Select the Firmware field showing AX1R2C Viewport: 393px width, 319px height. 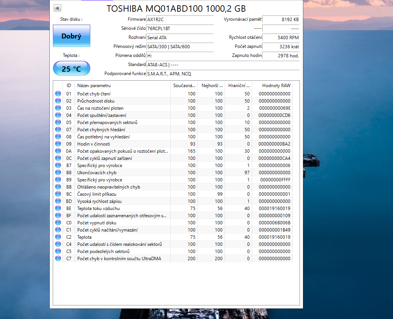click(x=180, y=20)
